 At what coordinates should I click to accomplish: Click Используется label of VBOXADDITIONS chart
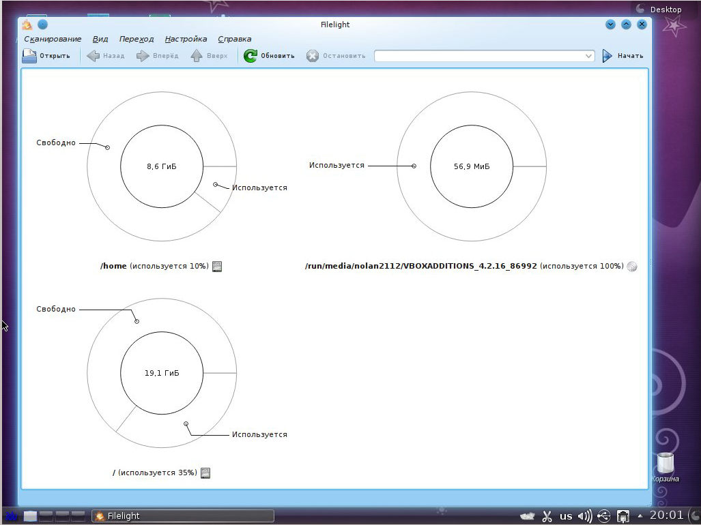pos(337,165)
